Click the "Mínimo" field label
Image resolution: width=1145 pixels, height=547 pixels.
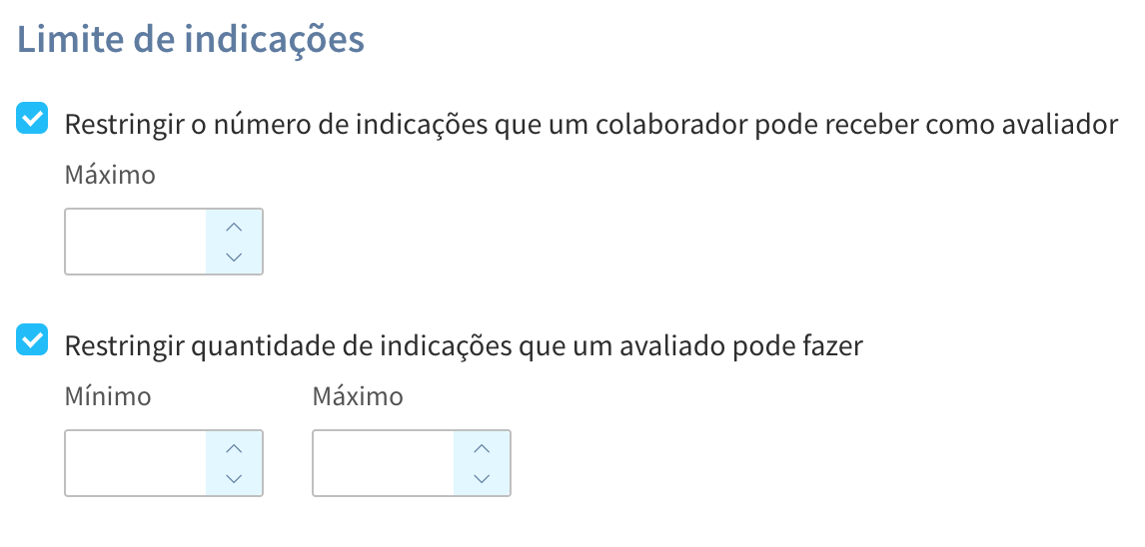pos(108,397)
